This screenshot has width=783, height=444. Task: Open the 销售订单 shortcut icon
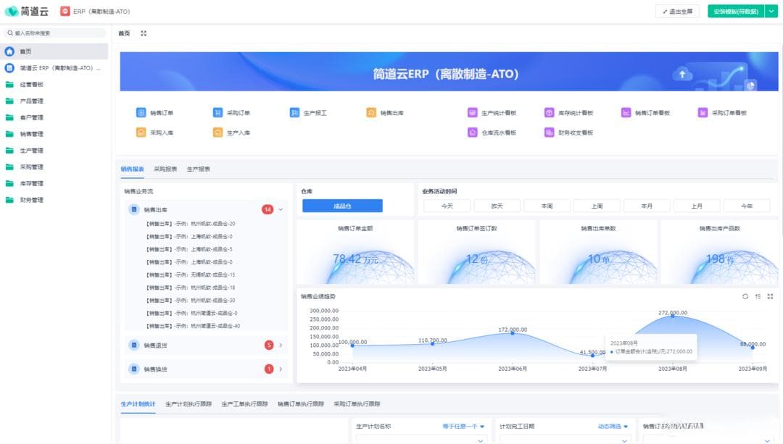[x=141, y=113]
